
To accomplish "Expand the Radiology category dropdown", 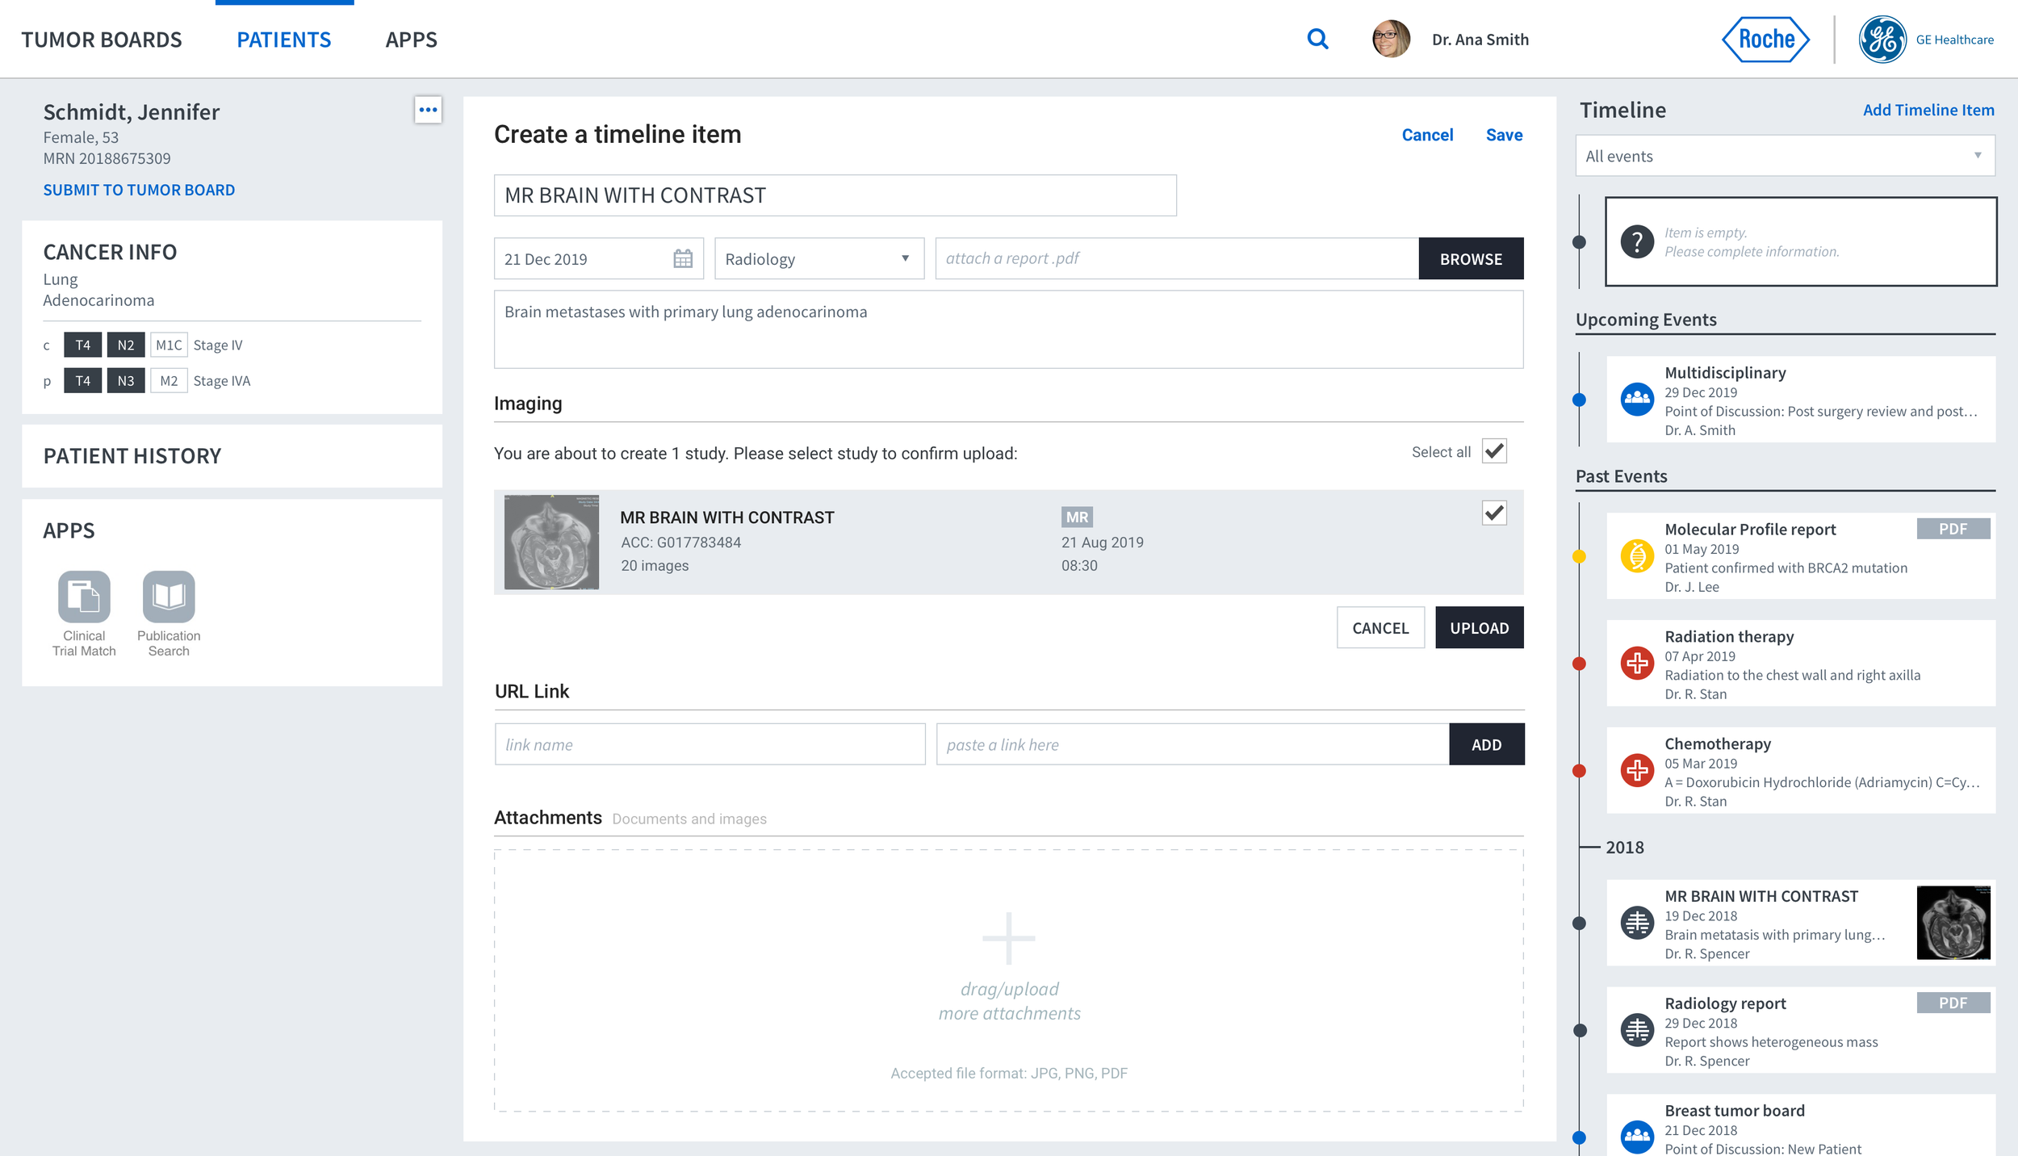I will [x=819, y=258].
